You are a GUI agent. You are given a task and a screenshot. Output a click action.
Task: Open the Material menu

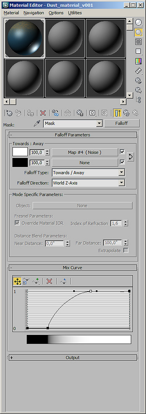[11, 13]
